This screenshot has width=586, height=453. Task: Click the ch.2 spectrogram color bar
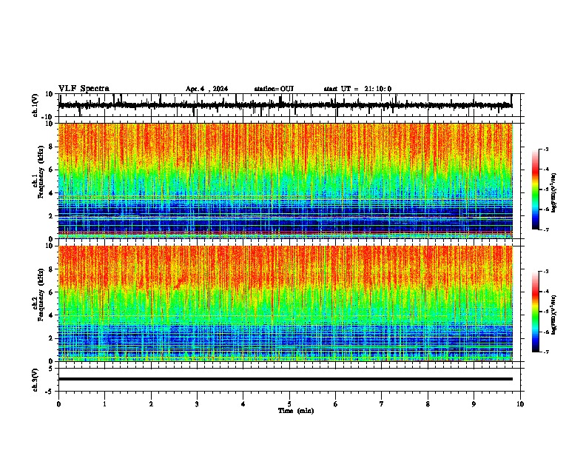tap(535, 312)
